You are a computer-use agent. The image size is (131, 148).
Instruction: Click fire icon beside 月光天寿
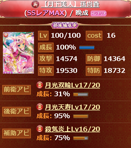(x=40, y=107)
